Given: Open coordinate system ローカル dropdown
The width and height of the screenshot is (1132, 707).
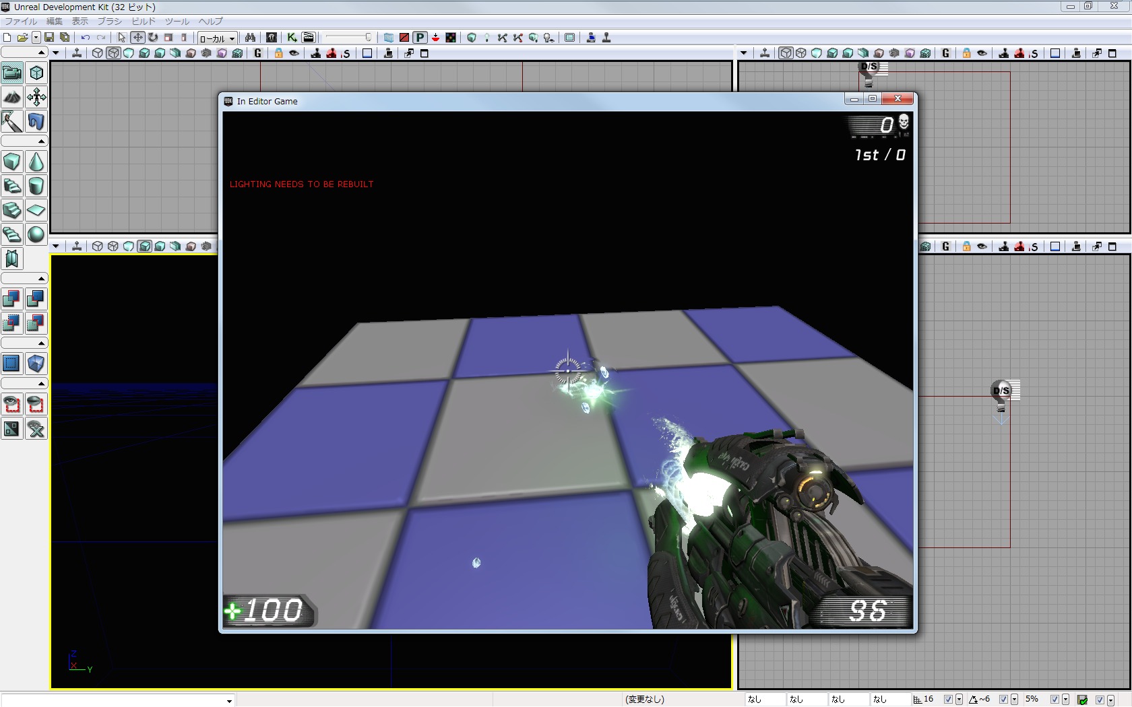Looking at the screenshot, I should 217,38.
